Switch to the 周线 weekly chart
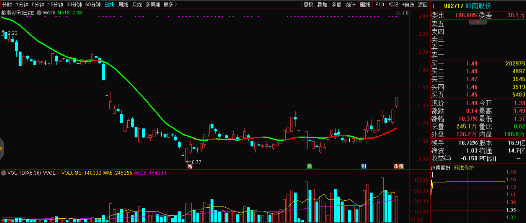This screenshot has width=526, height=223. tap(123, 5)
